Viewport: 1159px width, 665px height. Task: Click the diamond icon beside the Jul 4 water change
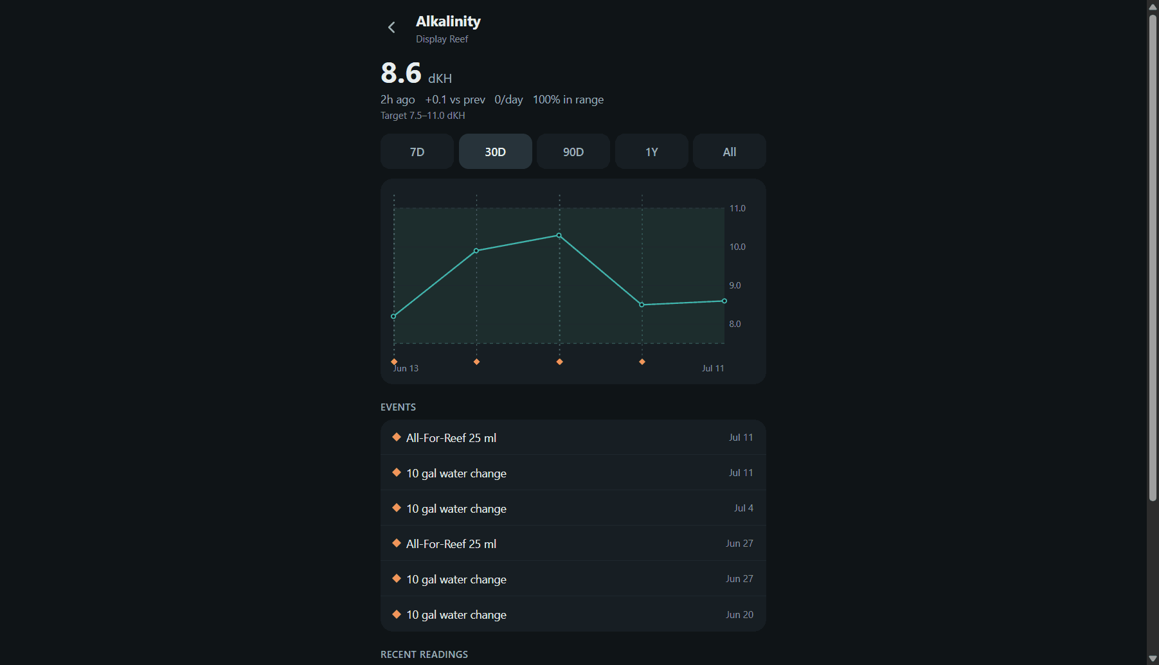click(x=397, y=508)
